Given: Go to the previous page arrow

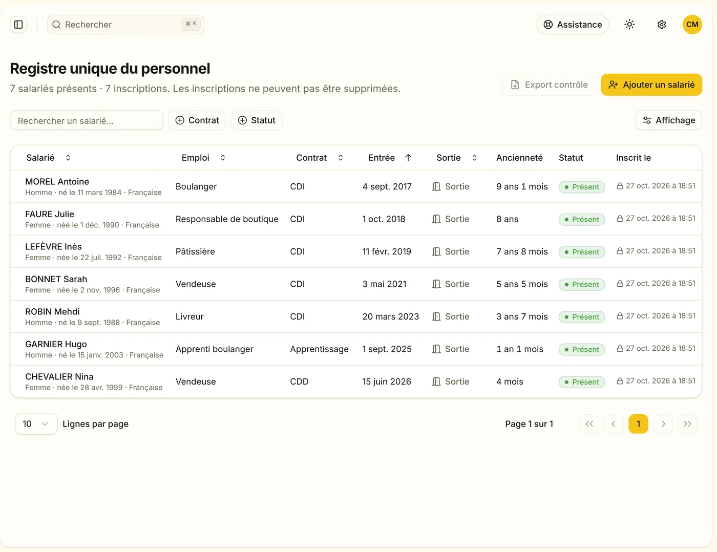Looking at the screenshot, I should pyautogui.click(x=614, y=424).
